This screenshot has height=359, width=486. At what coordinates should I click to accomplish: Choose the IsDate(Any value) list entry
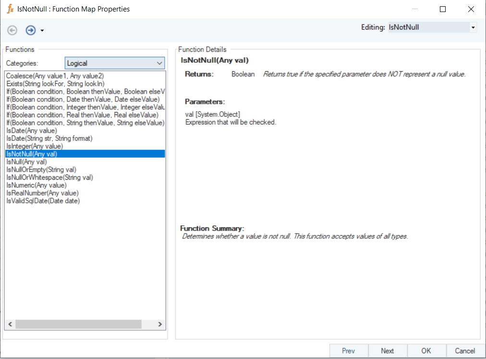(x=32, y=131)
